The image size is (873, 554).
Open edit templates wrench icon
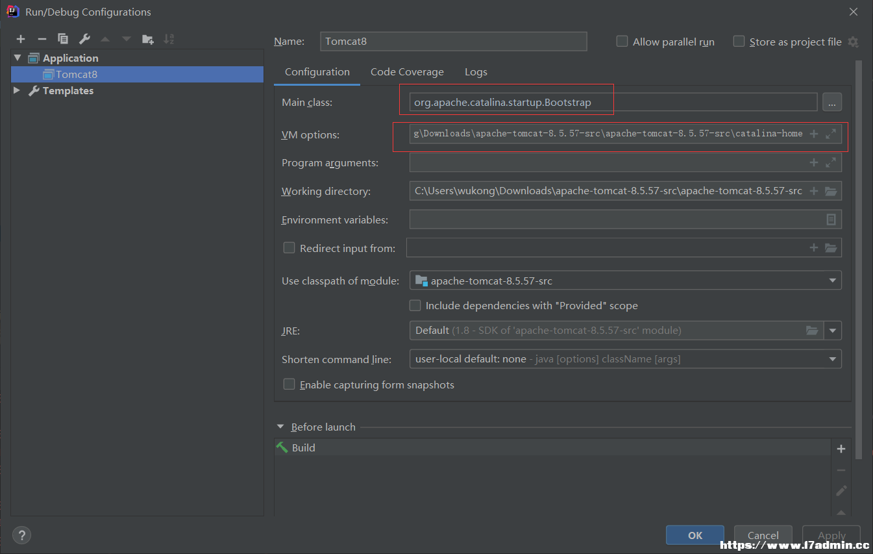point(84,39)
